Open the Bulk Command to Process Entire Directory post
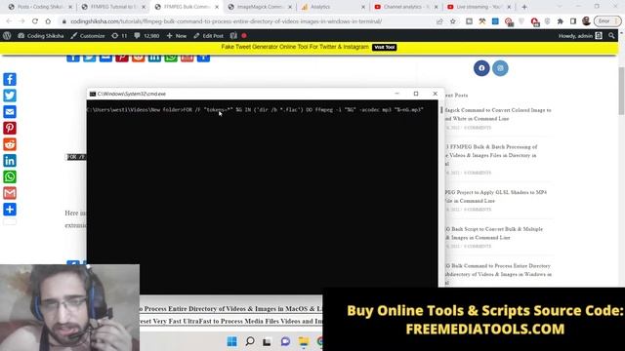Image resolution: width=625 pixels, height=351 pixels. tap(498, 274)
